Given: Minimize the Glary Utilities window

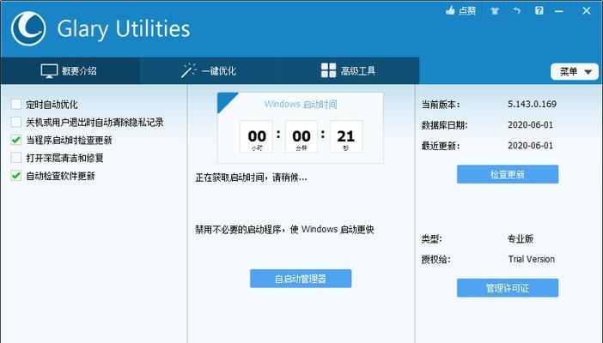Looking at the screenshot, I should (x=559, y=11).
